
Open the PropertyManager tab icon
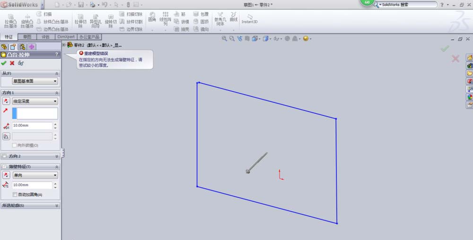point(13,47)
